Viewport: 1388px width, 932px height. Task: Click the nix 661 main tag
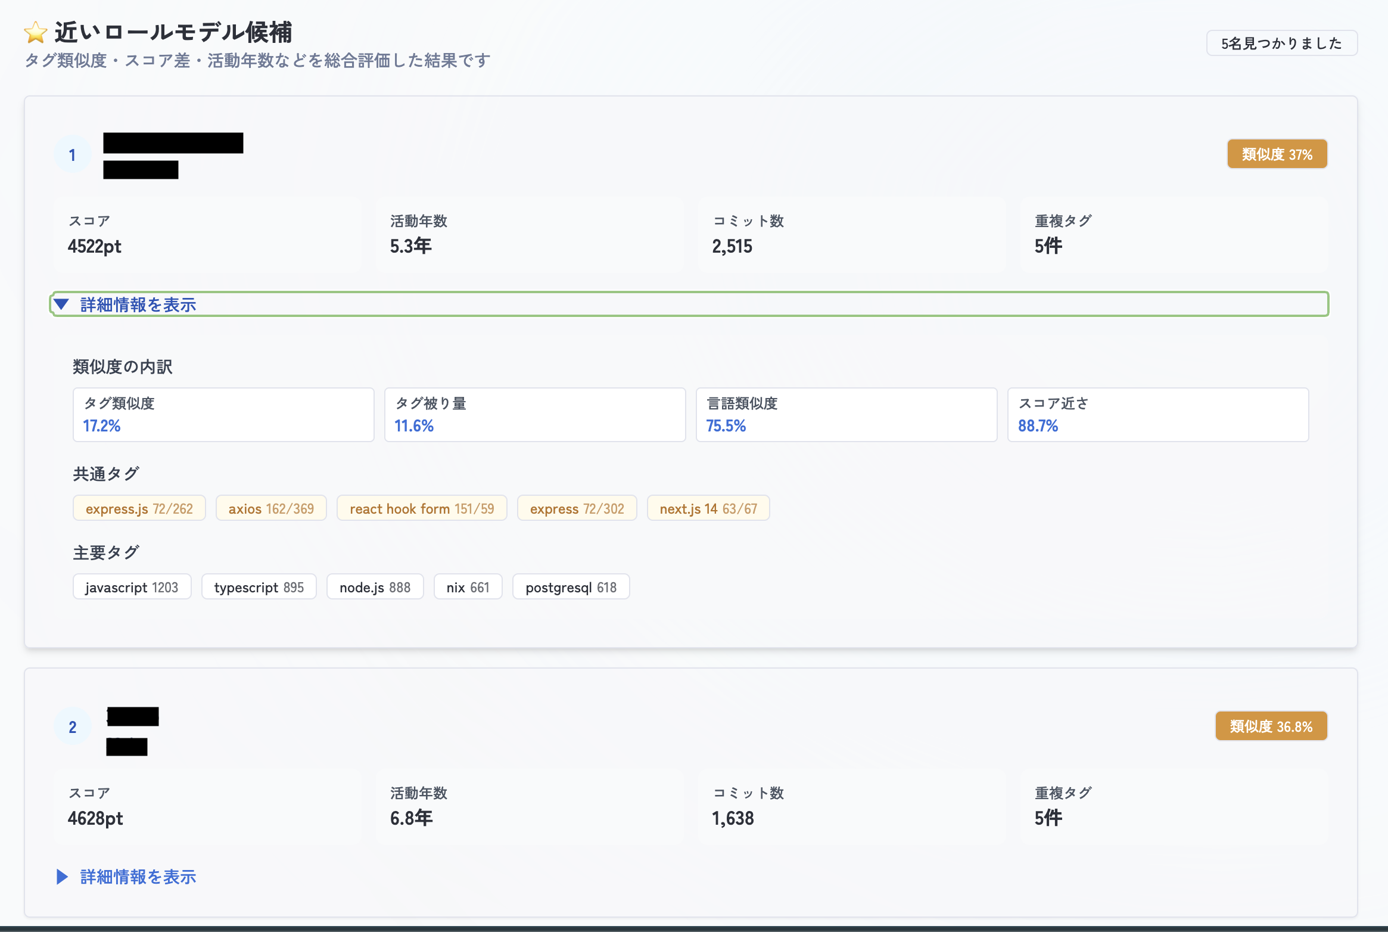pos(468,587)
